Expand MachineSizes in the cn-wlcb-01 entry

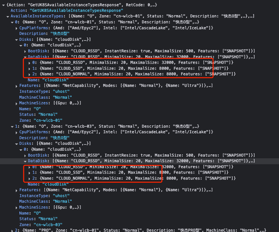pyautogui.click(x=16, y=103)
